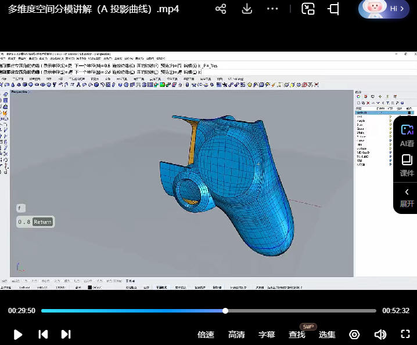Open the three-dot more options menu
Image resolution: width=417 pixels, height=345 pixels.
click(x=273, y=9)
